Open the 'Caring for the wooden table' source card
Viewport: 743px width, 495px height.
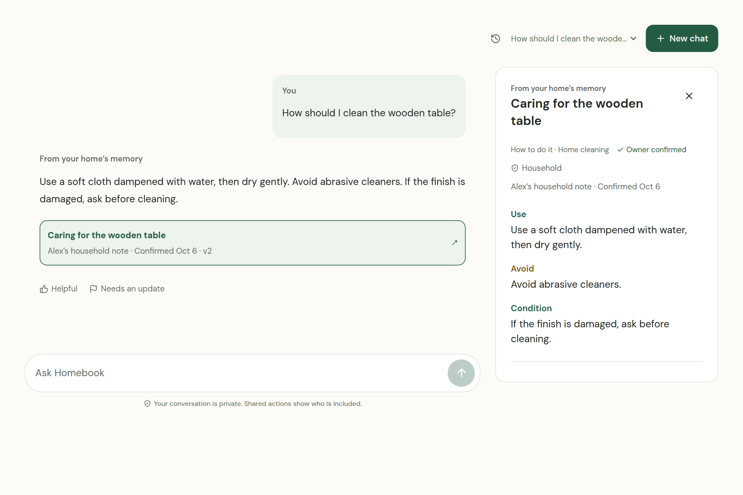252,243
